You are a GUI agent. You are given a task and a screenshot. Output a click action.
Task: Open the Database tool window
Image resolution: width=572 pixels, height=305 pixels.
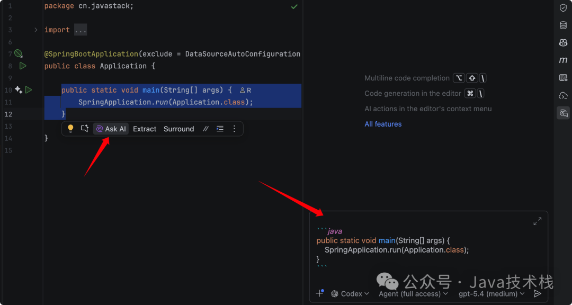[x=563, y=25]
